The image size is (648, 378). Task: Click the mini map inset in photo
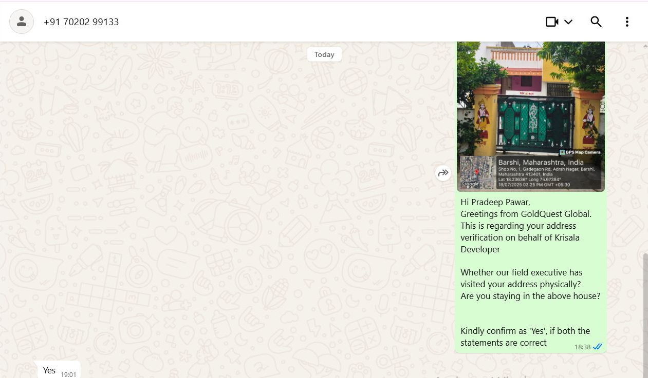(477, 172)
